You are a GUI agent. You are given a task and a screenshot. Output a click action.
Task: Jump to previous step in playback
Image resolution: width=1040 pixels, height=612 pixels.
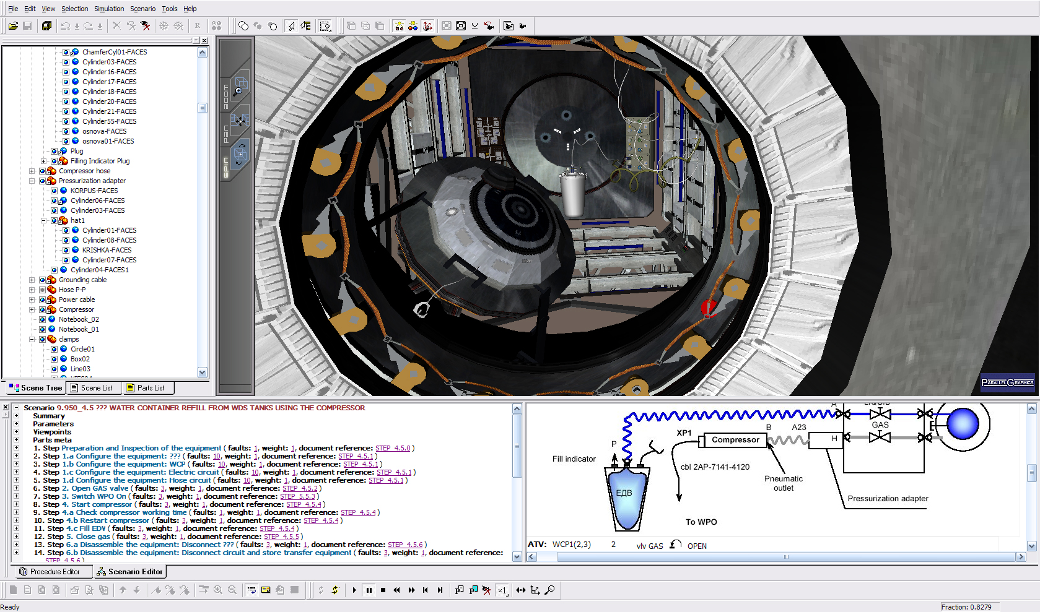426,590
